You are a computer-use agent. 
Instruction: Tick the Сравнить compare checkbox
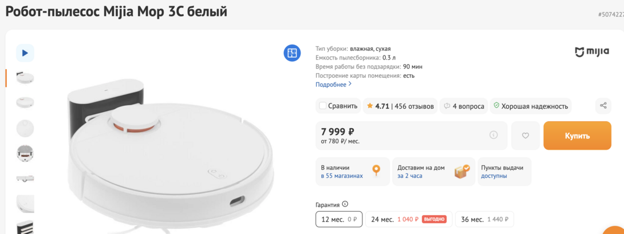(323, 106)
